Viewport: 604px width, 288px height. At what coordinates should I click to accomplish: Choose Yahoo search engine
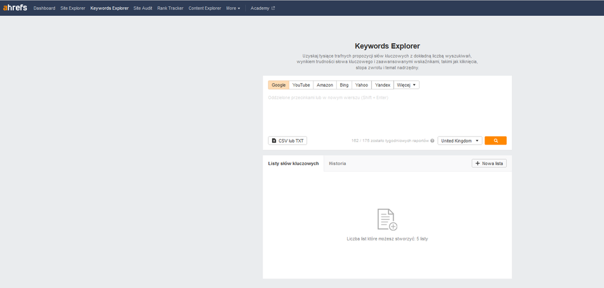pos(362,85)
